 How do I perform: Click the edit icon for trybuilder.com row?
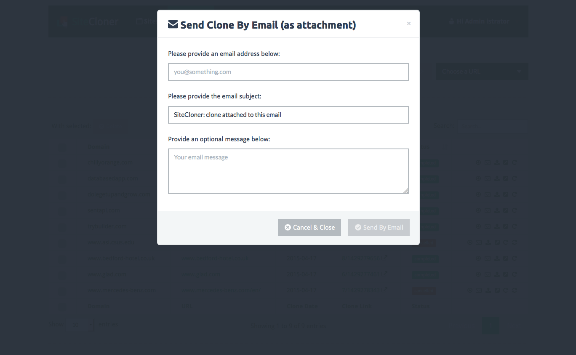[506, 226]
